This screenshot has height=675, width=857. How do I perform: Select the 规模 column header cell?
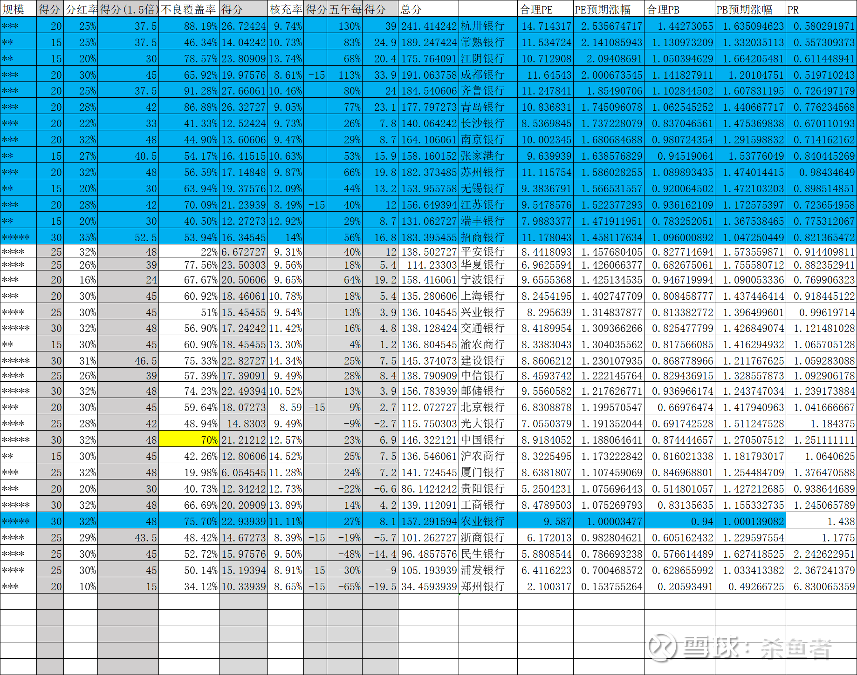pos(18,9)
